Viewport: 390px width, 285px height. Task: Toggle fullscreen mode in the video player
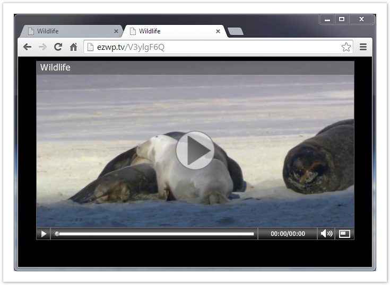coord(344,234)
